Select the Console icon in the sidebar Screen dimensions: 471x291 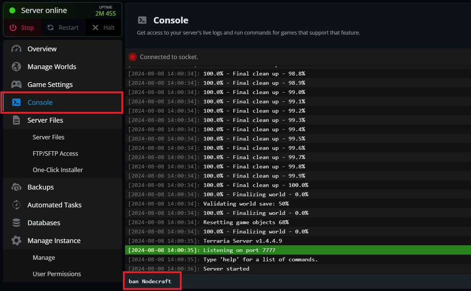pyautogui.click(x=16, y=102)
